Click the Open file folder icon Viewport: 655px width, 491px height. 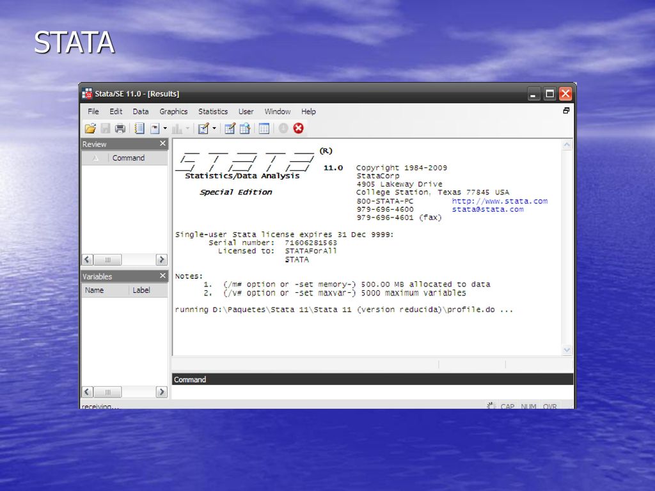[90, 129]
